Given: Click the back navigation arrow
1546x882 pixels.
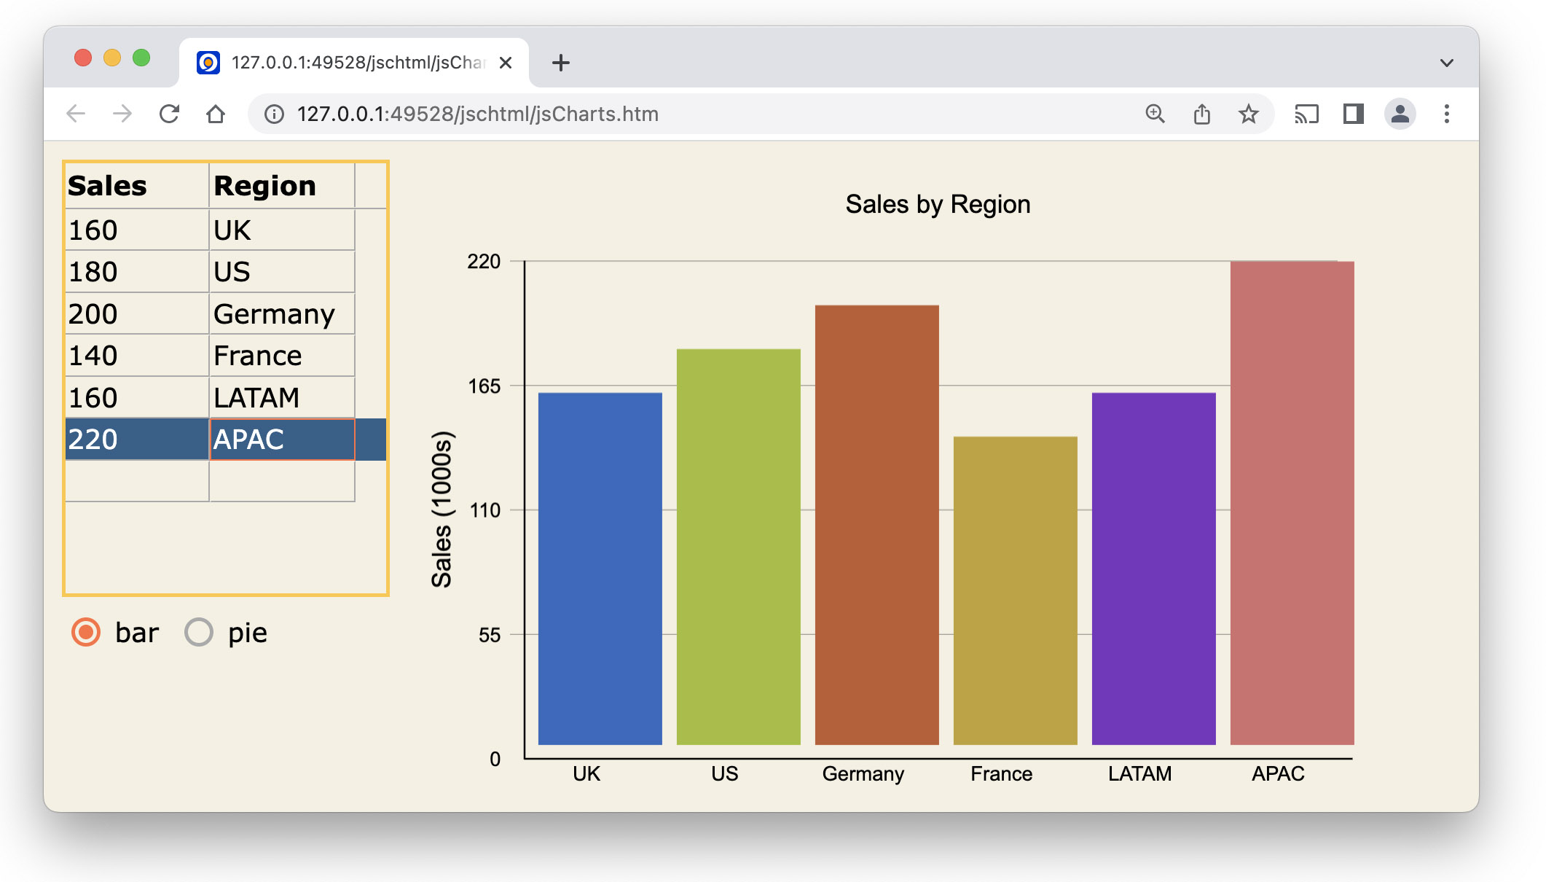Looking at the screenshot, I should coord(75,114).
